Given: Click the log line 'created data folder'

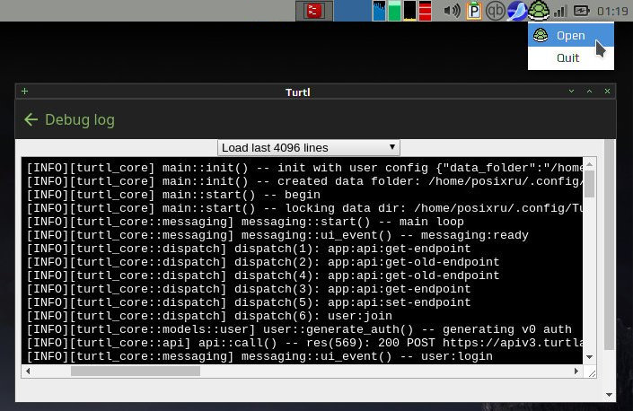Looking at the screenshot, I should coord(304,181).
